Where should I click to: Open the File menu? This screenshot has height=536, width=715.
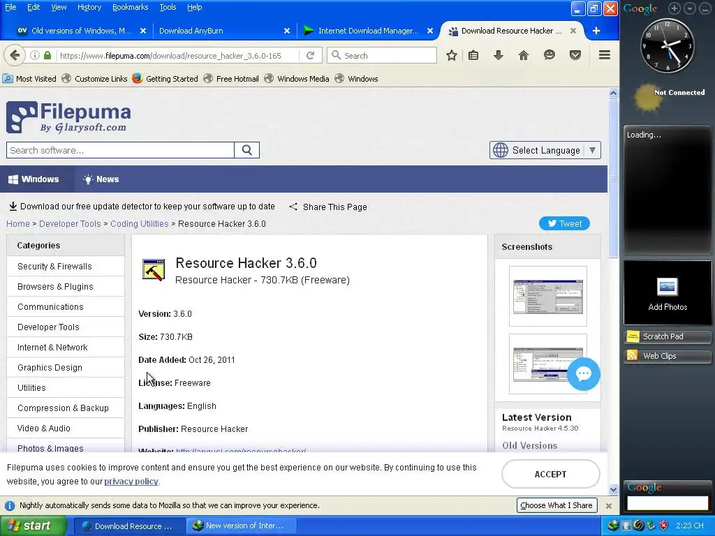10,7
